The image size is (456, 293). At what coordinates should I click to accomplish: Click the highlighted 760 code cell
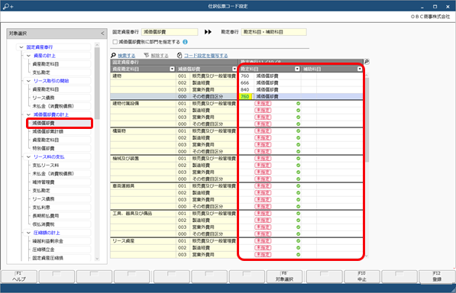point(245,96)
